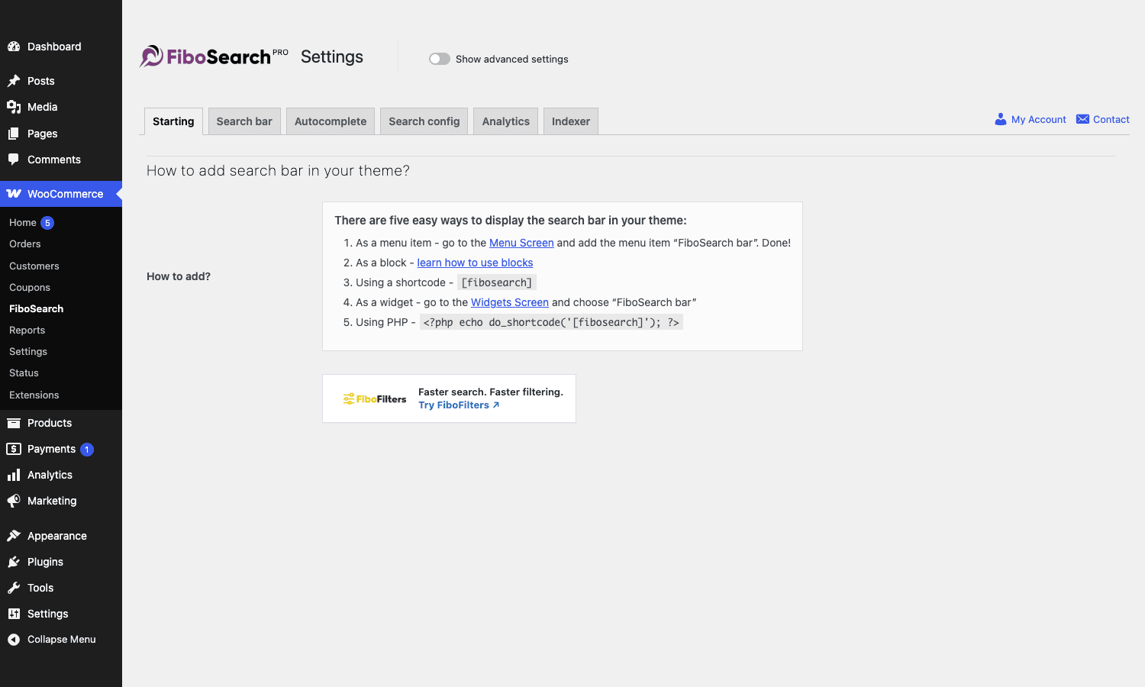Viewport: 1145px width, 687px height.
Task: Click the Posts pushpin icon
Action: 14,81
